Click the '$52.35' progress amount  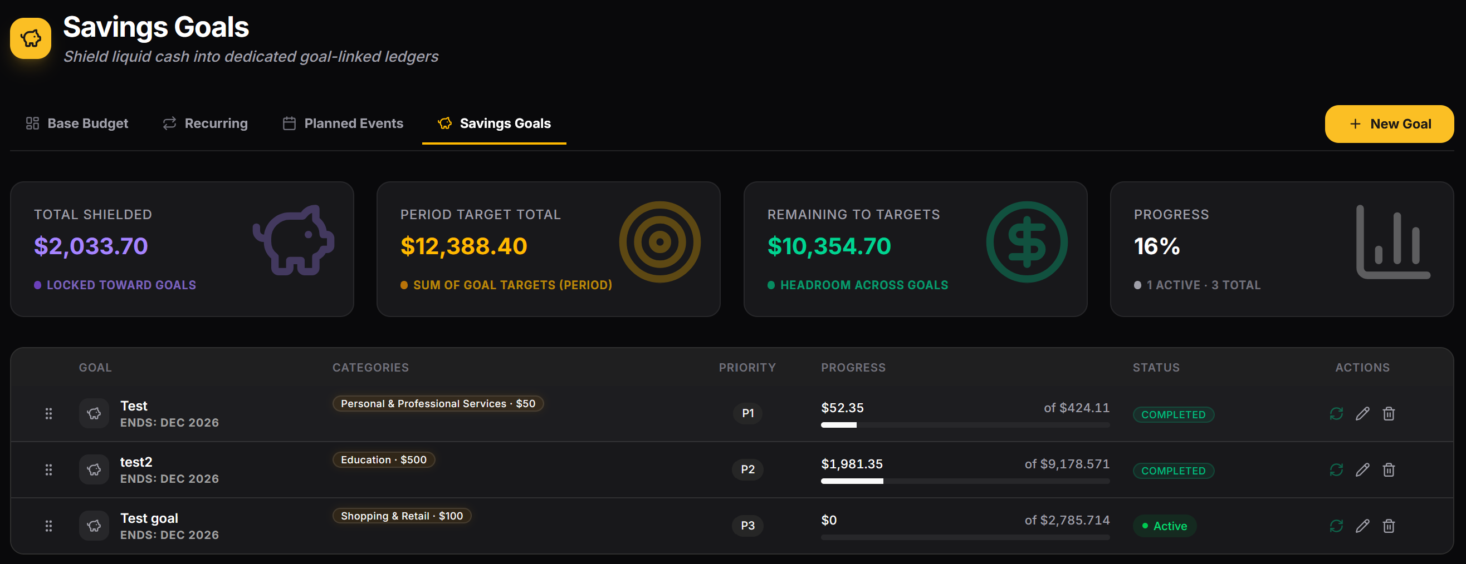pyautogui.click(x=842, y=408)
